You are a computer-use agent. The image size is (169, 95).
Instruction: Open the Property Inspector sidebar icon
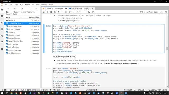point(2,36)
